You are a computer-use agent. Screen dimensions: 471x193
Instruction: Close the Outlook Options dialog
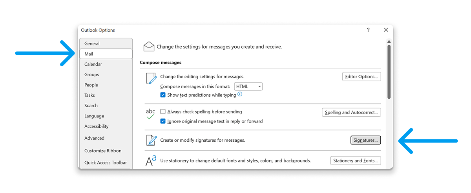point(386,30)
